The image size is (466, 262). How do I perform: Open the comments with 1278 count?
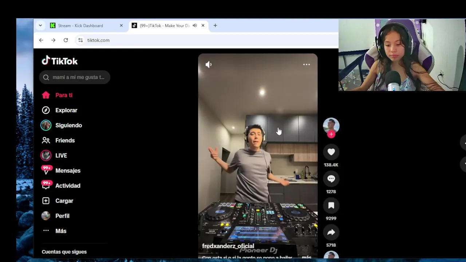coord(331,179)
